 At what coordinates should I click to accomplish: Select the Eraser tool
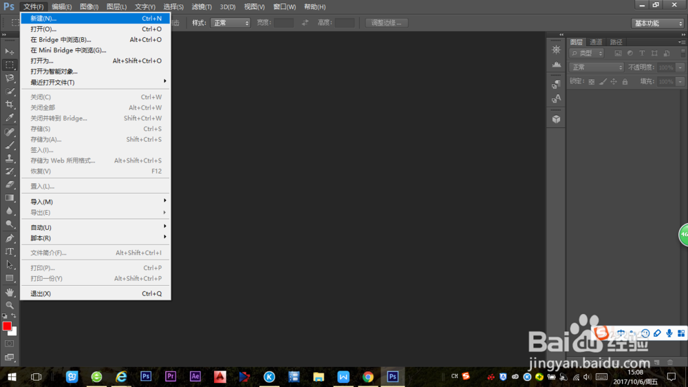pyautogui.click(x=9, y=185)
